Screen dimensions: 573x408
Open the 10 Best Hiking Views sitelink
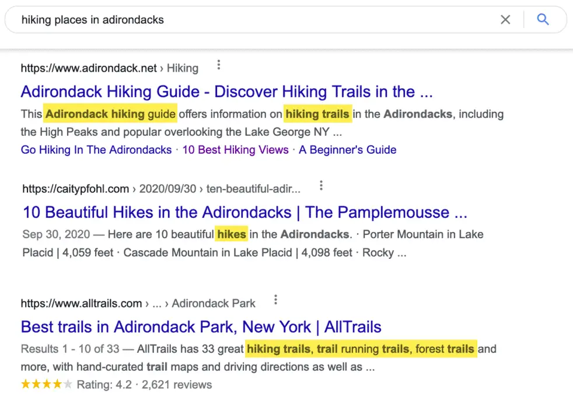pyautogui.click(x=235, y=150)
